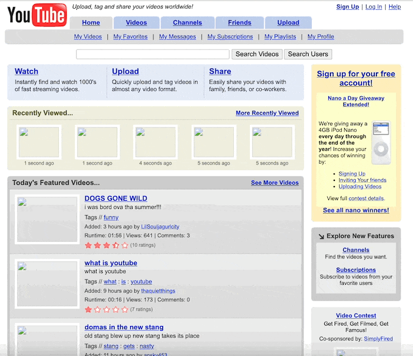413x356 pixels.
Task: Click the Sign Up link
Action: pos(347,7)
